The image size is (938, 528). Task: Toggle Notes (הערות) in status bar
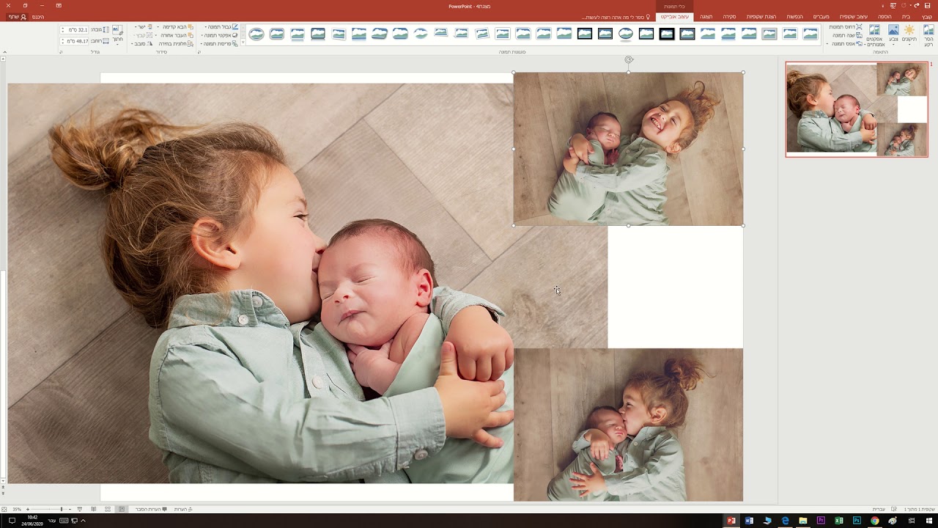pyautogui.click(x=183, y=509)
